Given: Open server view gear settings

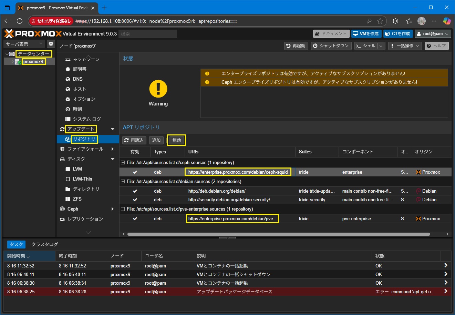Looking at the screenshot, I should (51, 44).
